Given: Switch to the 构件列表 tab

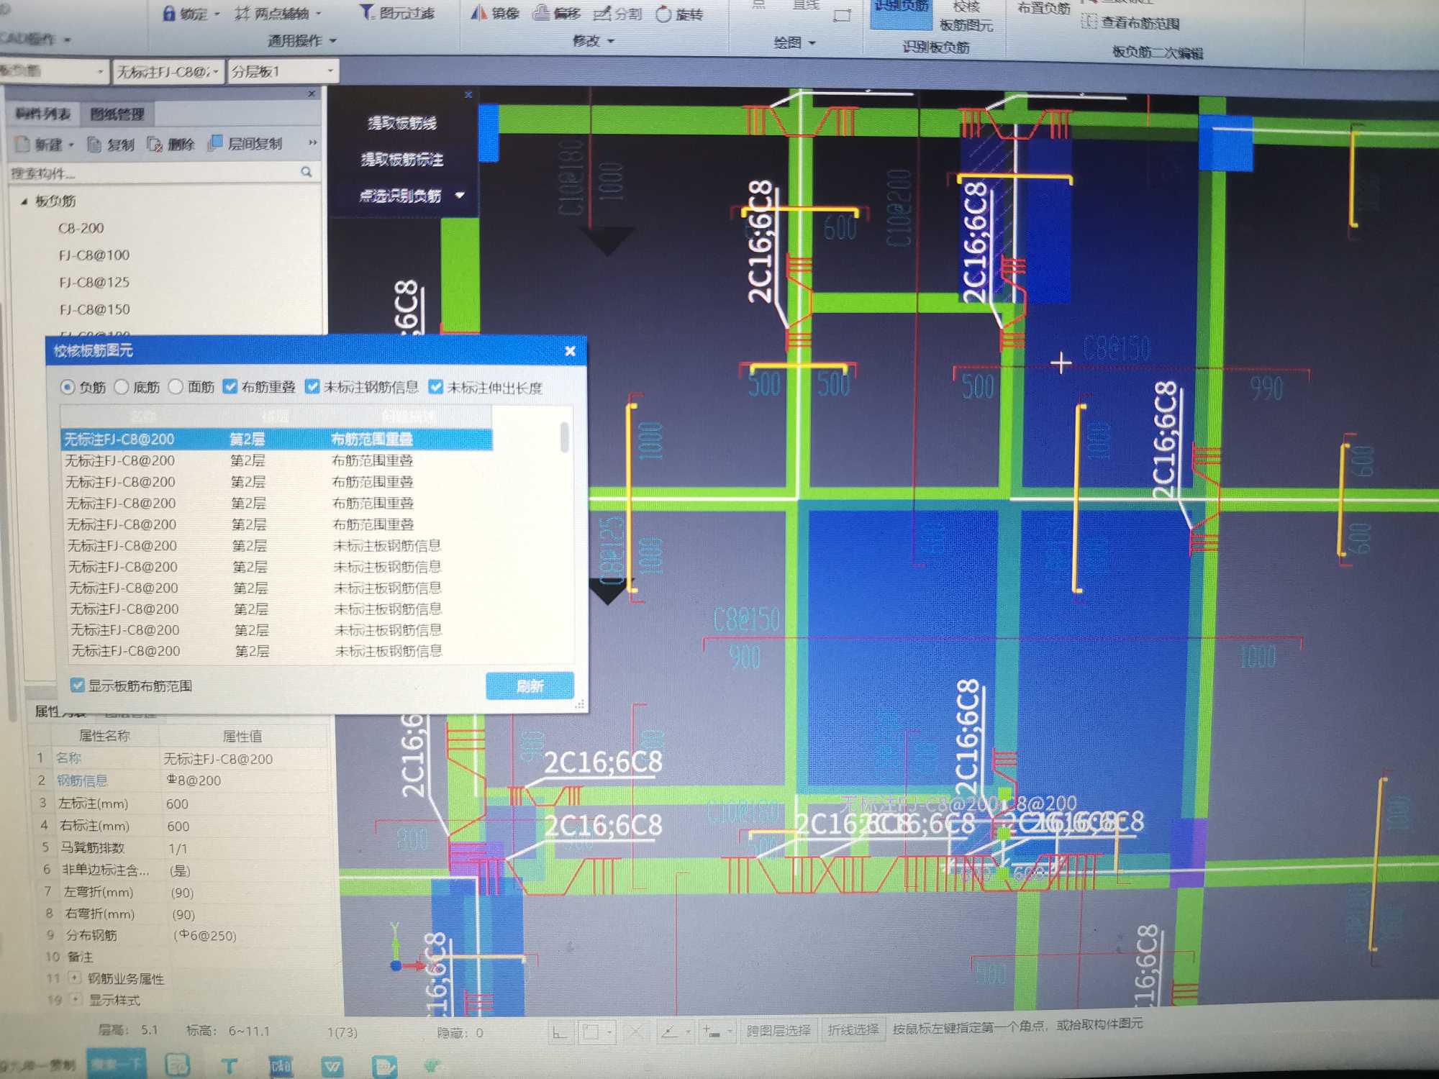Looking at the screenshot, I should 43,114.
